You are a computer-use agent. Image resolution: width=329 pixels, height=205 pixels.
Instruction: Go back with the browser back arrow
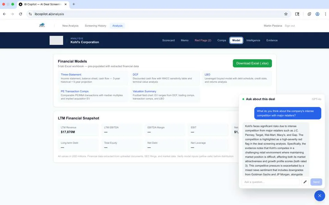pyautogui.click(x=4, y=14)
